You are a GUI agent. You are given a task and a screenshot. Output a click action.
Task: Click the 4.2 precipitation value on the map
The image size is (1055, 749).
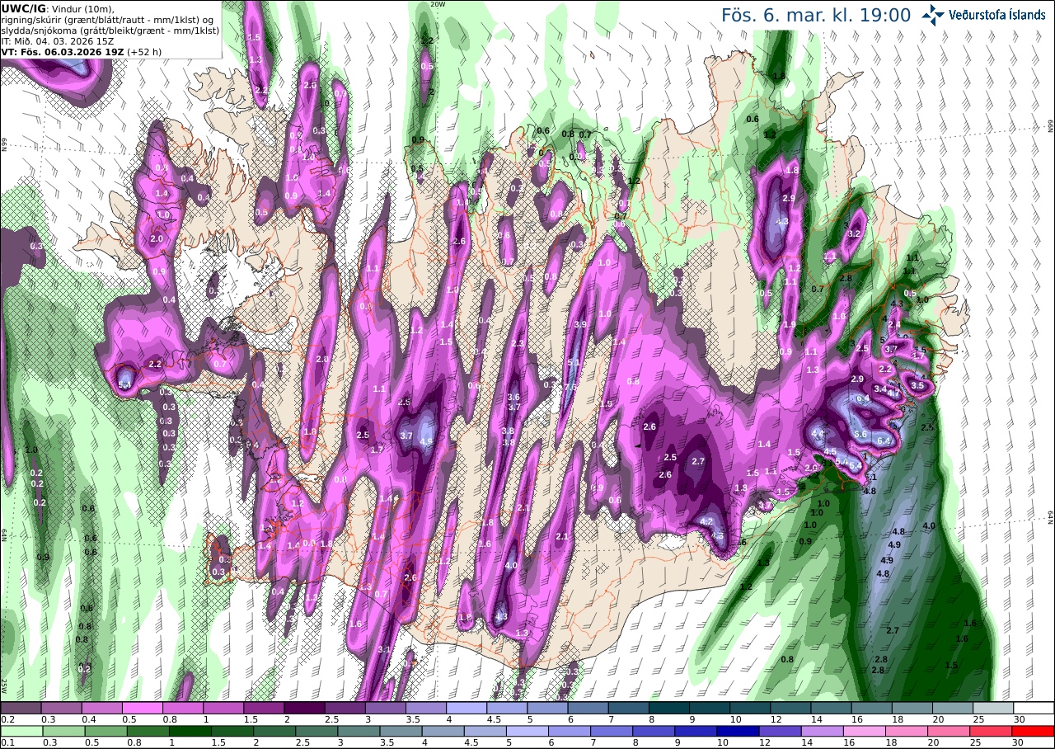[x=706, y=521]
